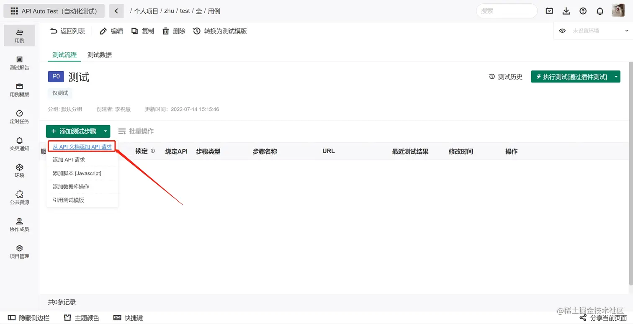Open the 主题颜色 theme color selector
This screenshot has width=633, height=324.
point(81,318)
